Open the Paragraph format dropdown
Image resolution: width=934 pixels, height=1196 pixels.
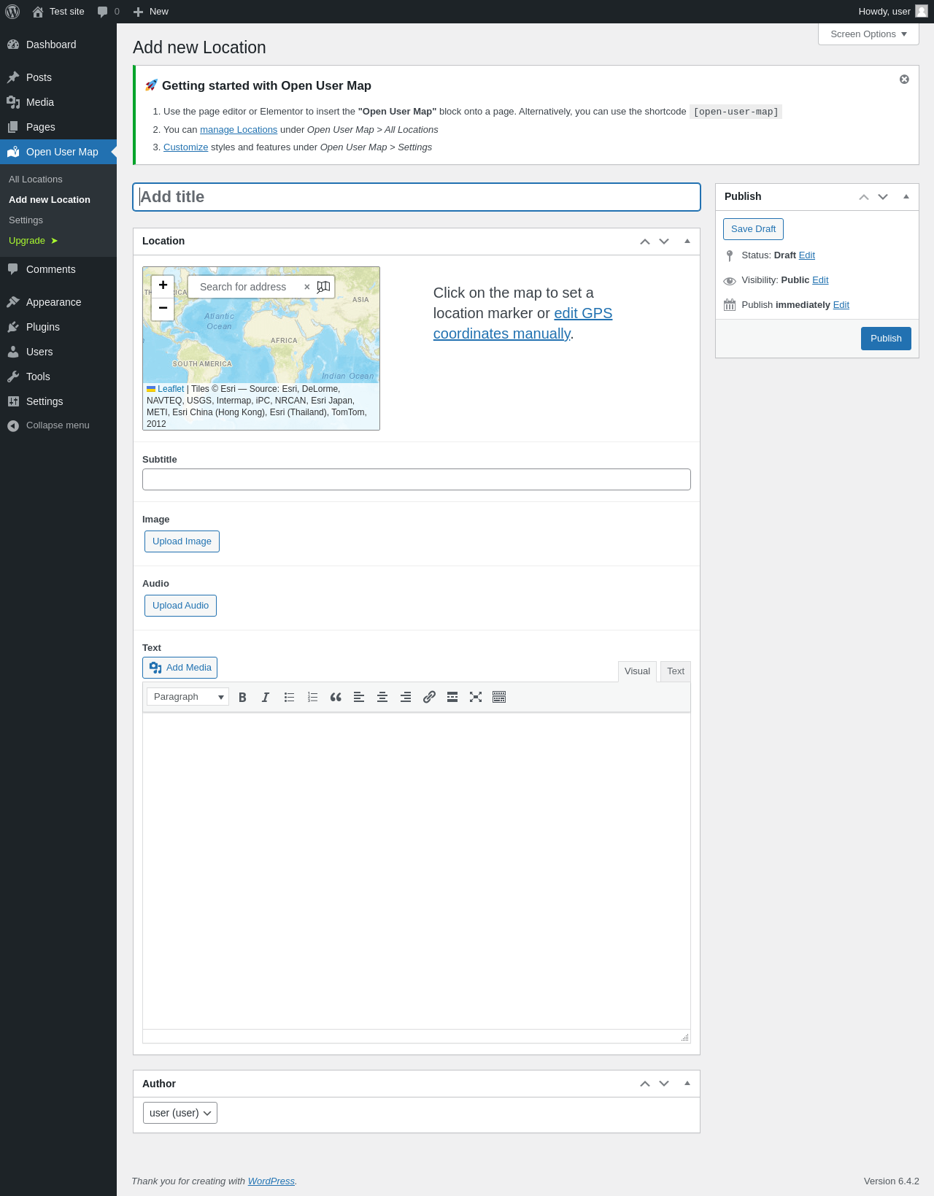[188, 697]
